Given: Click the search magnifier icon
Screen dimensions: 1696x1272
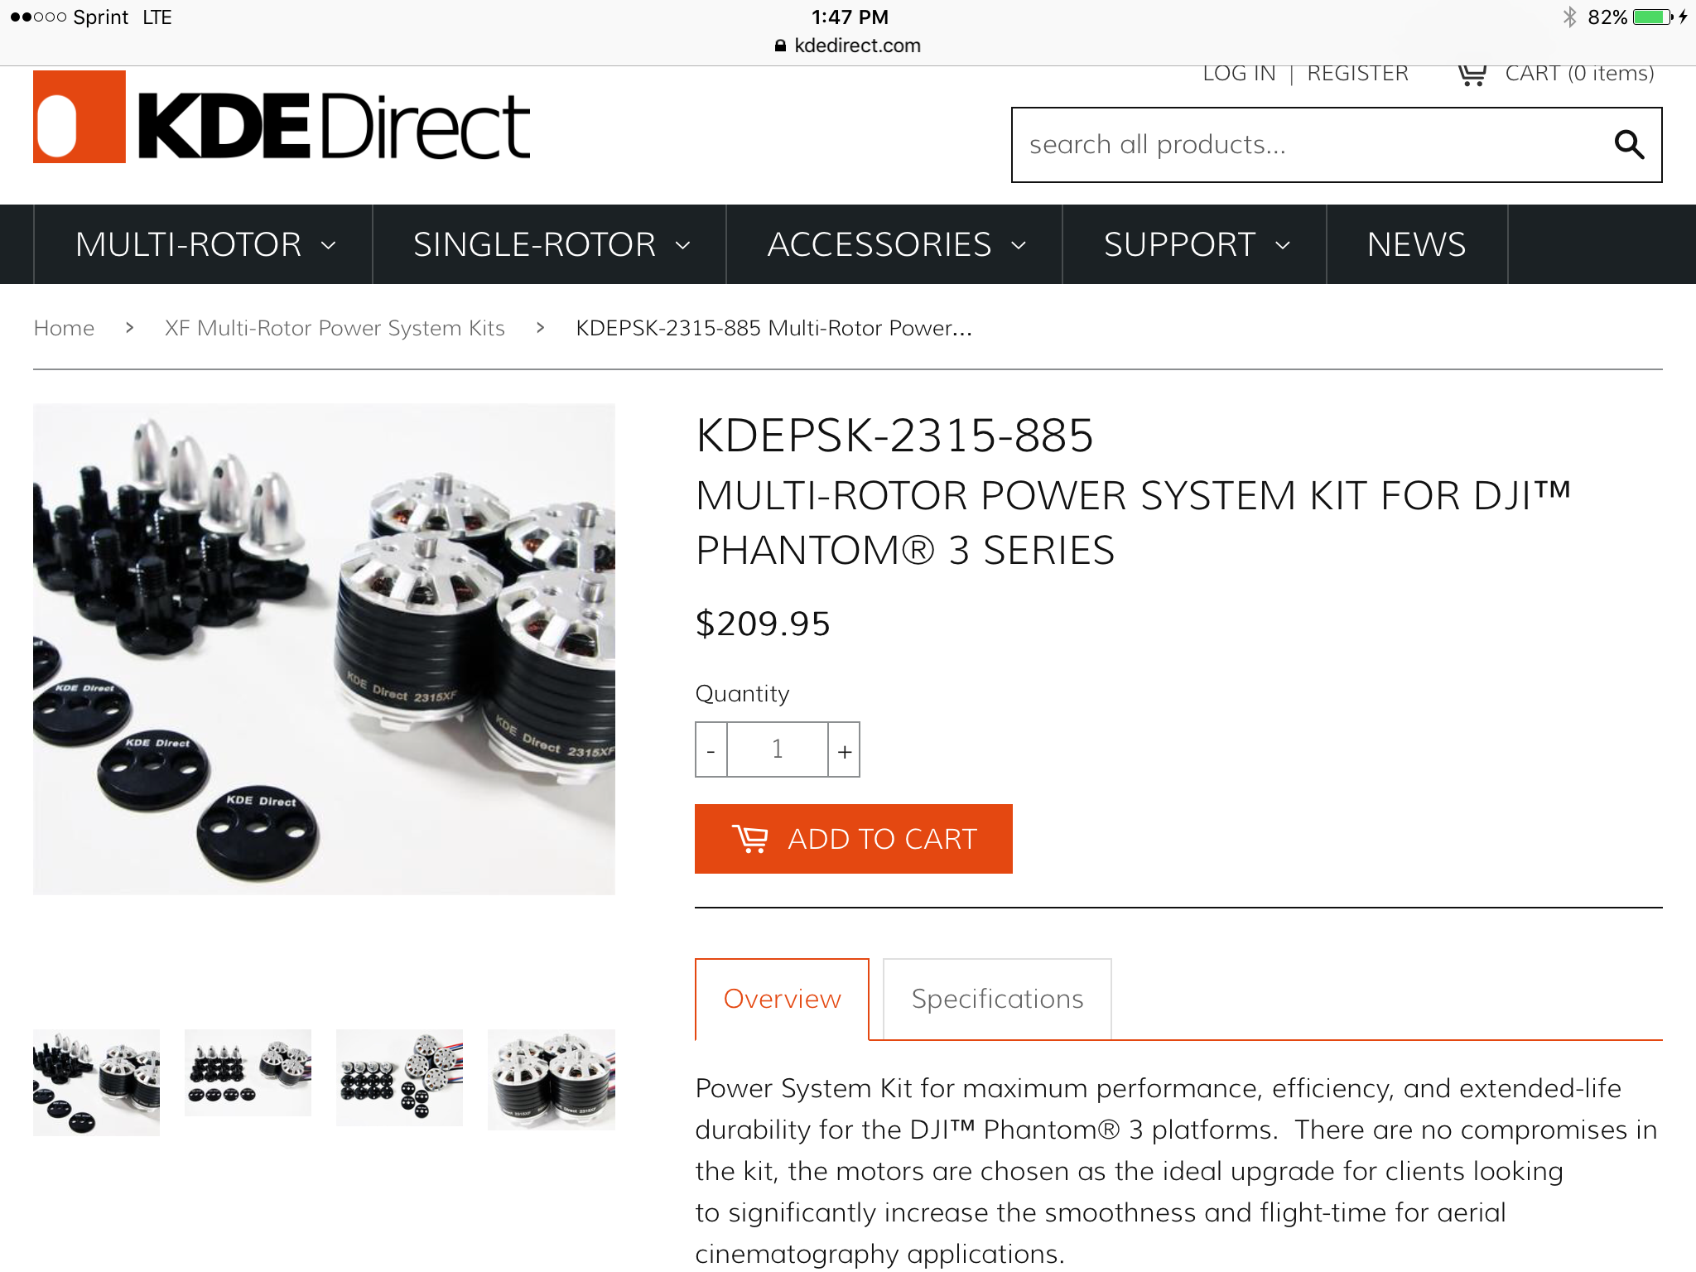Looking at the screenshot, I should (x=1628, y=145).
